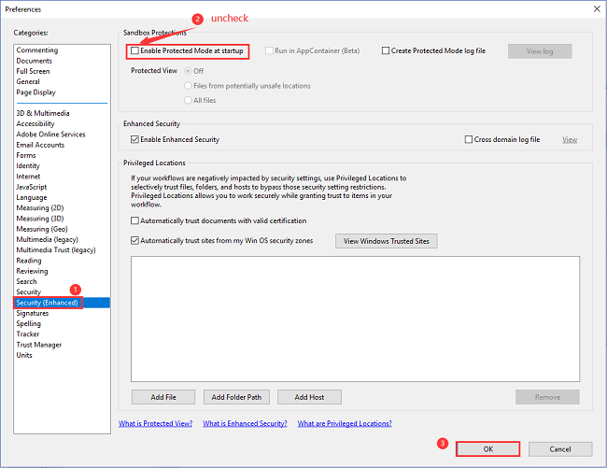The width and height of the screenshot is (607, 468).
Task: Click inside the privileged locations list box
Action: coord(355,318)
